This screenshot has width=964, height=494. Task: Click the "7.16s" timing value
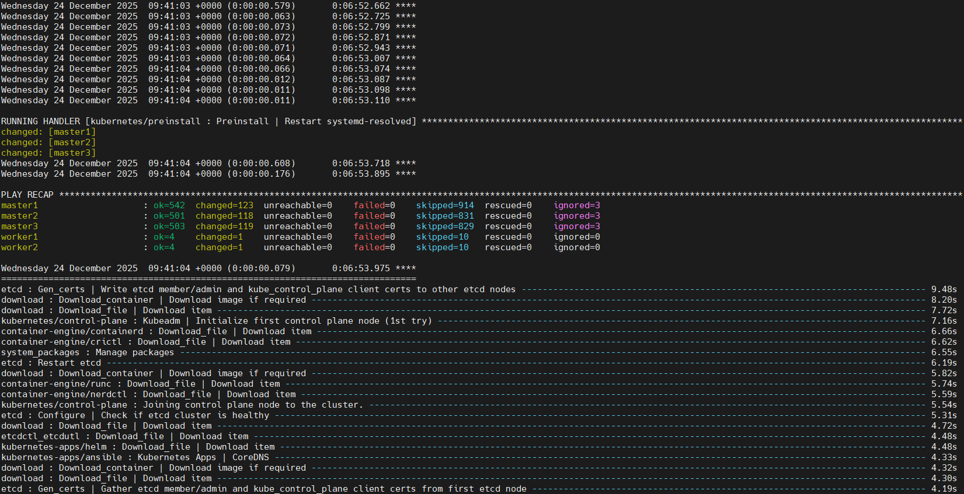click(944, 321)
